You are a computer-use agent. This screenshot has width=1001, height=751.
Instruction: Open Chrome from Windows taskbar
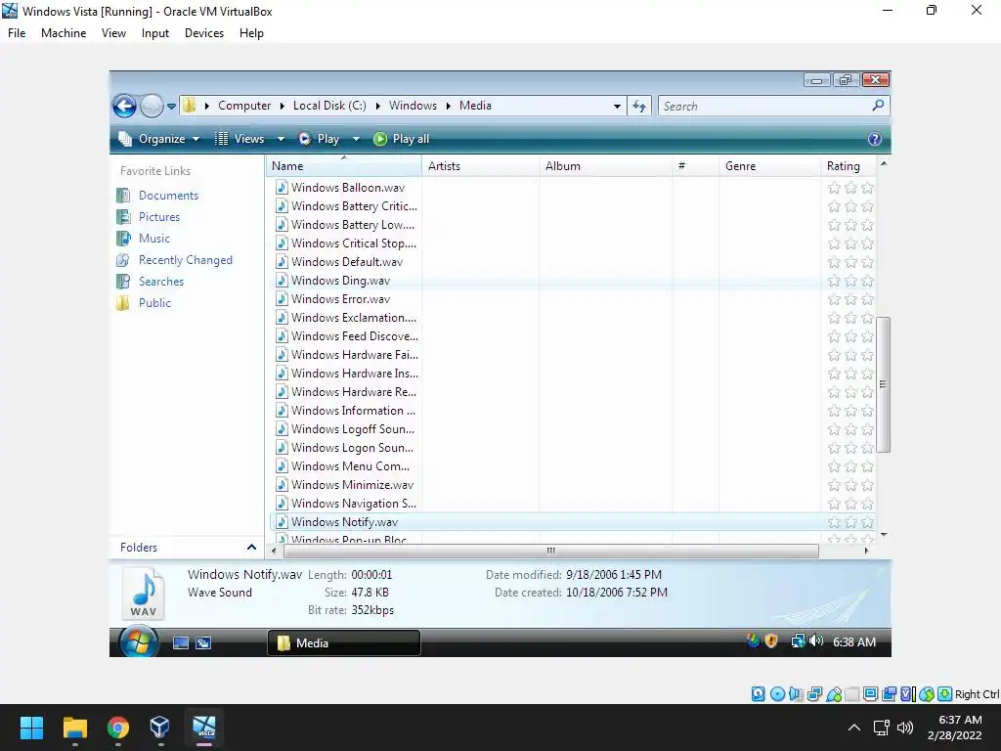[117, 728]
